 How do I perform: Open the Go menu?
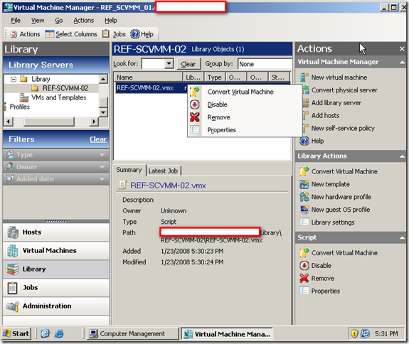59,21
